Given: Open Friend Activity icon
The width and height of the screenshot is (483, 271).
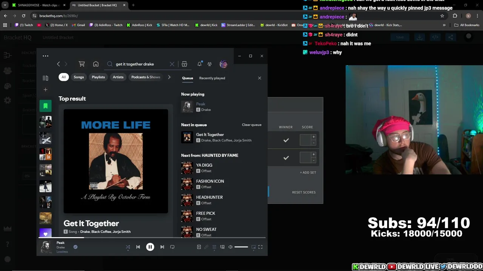Looking at the screenshot, I should [209, 64].
